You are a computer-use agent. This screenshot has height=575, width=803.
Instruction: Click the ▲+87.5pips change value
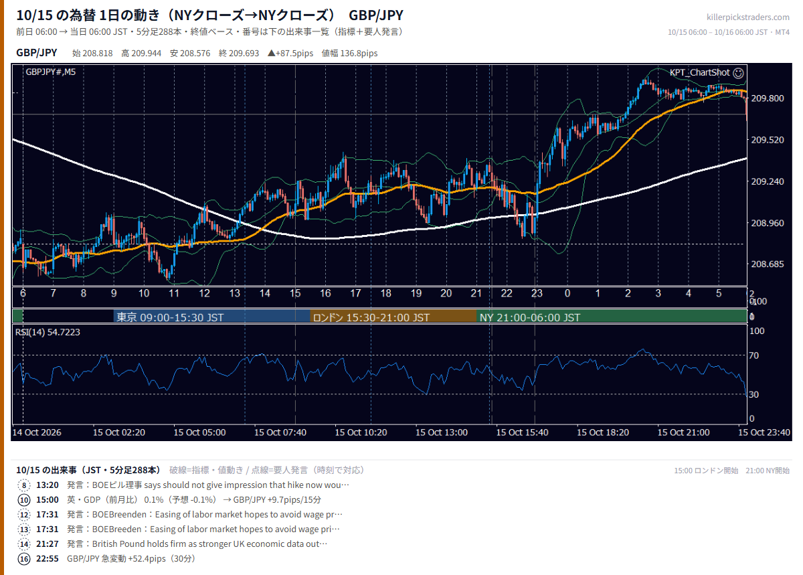(x=290, y=53)
